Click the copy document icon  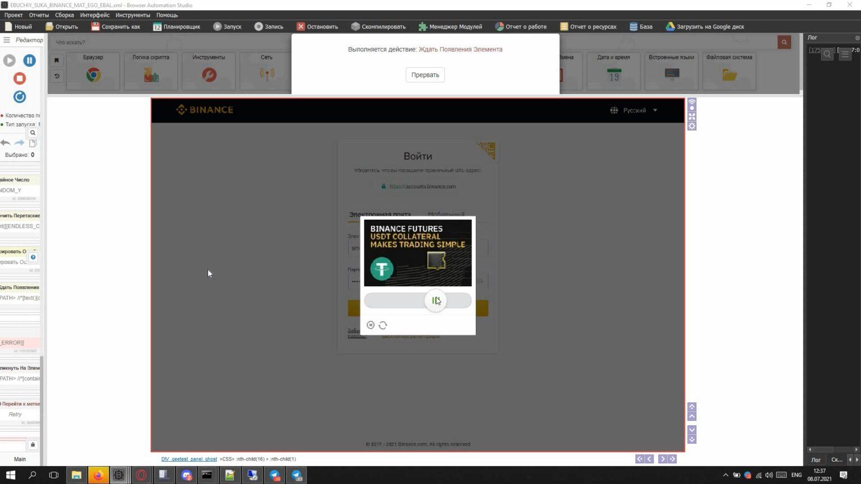point(33,143)
